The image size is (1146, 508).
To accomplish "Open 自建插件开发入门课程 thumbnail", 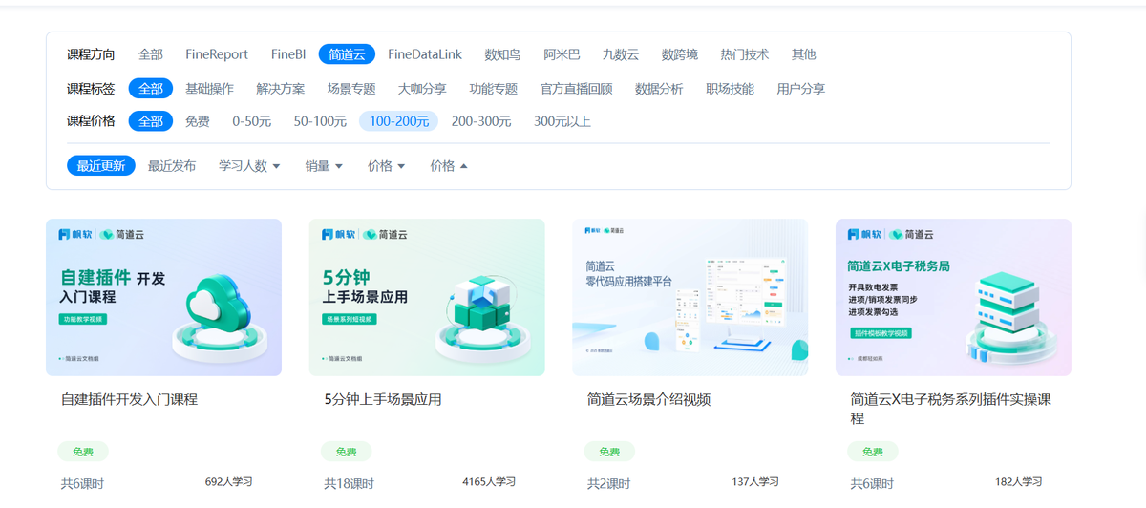I will pyautogui.click(x=163, y=297).
